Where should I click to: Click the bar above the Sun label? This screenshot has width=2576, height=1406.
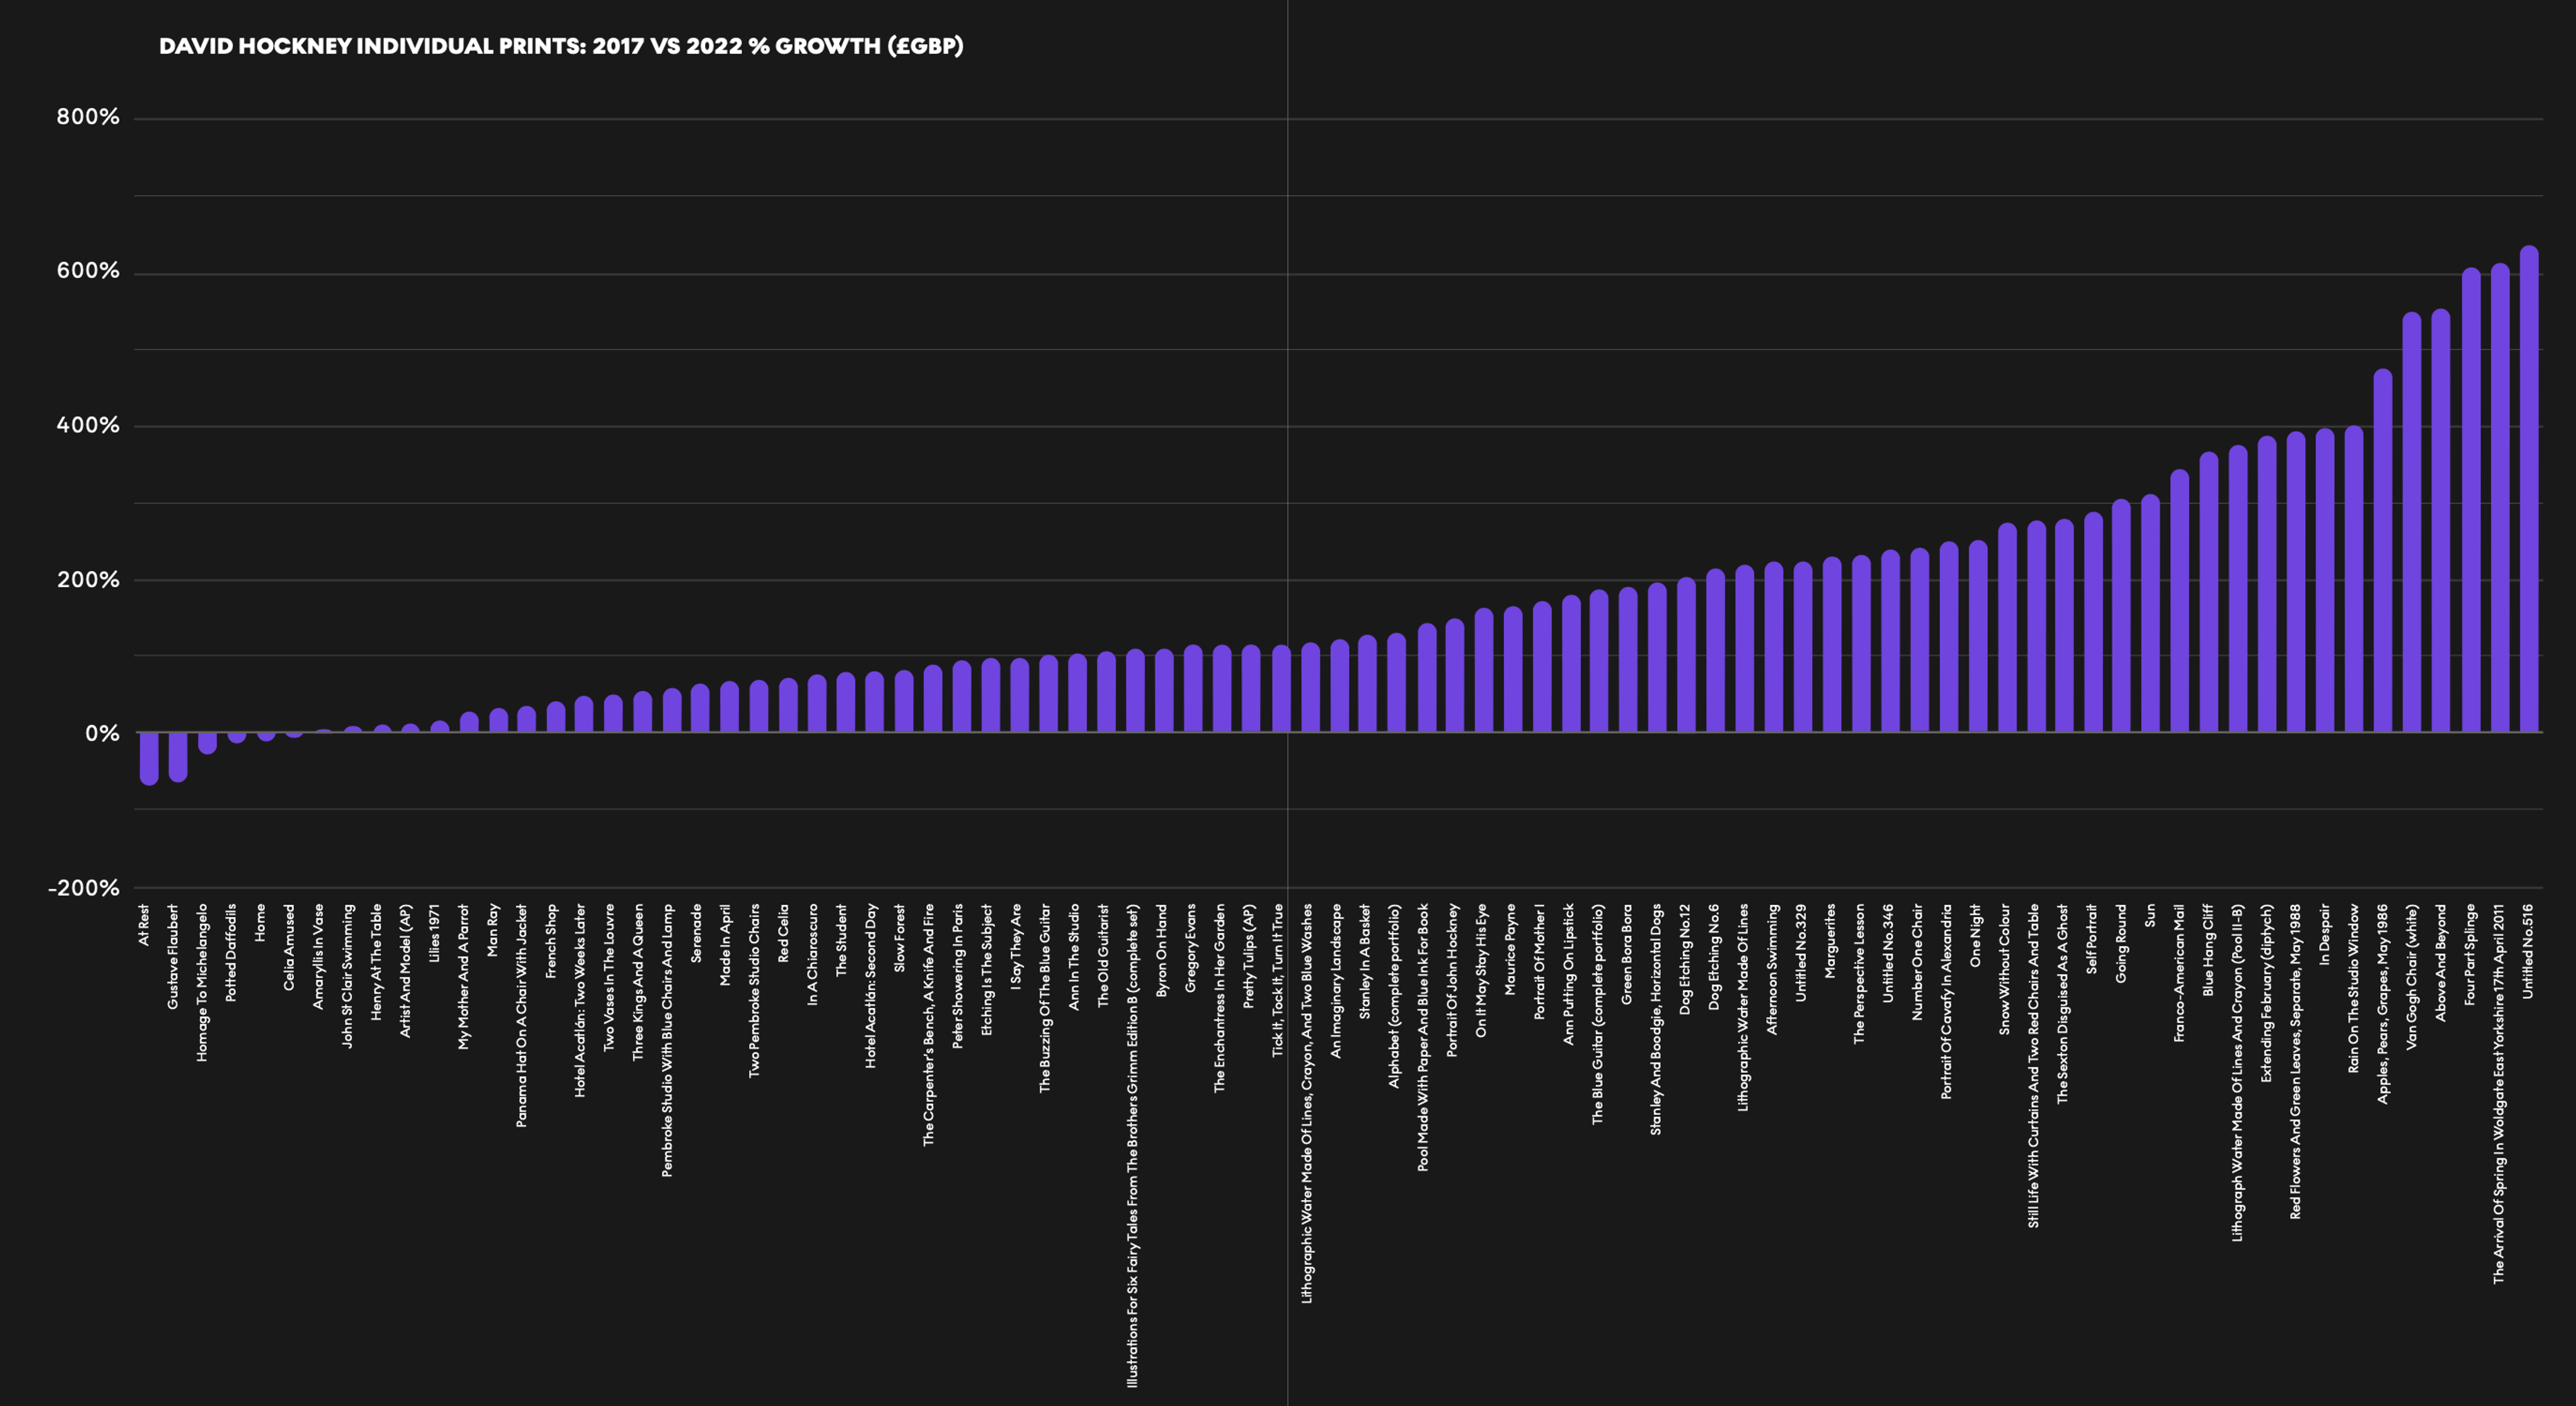pyautogui.click(x=2151, y=613)
